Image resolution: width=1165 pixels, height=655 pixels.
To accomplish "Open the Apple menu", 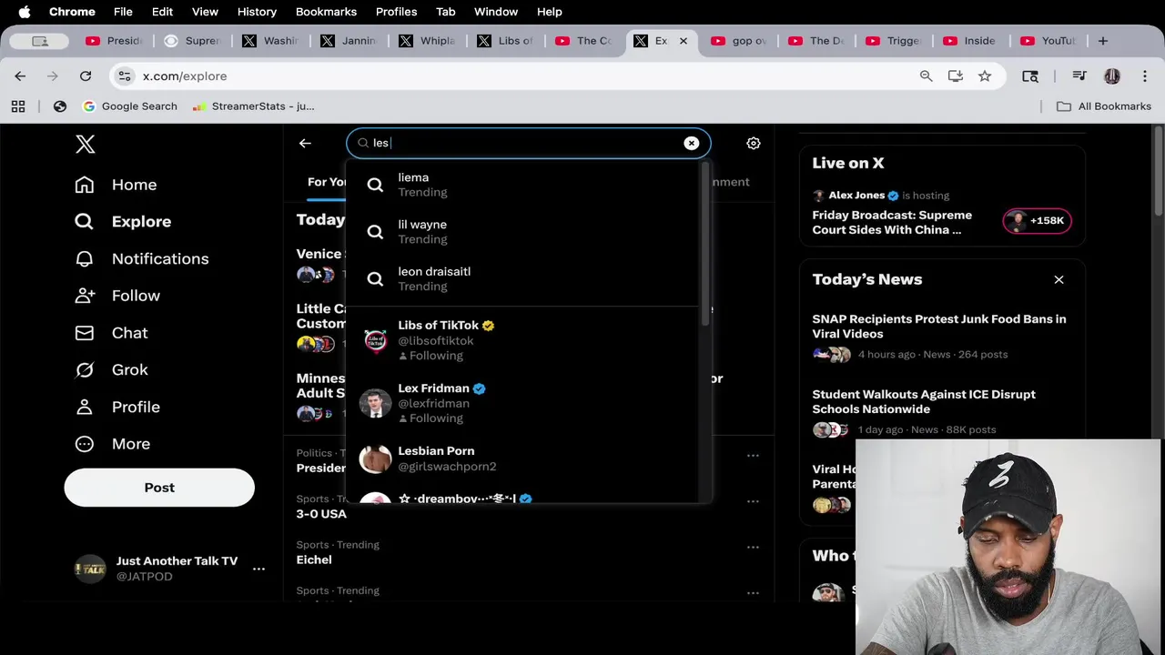I will [x=25, y=12].
